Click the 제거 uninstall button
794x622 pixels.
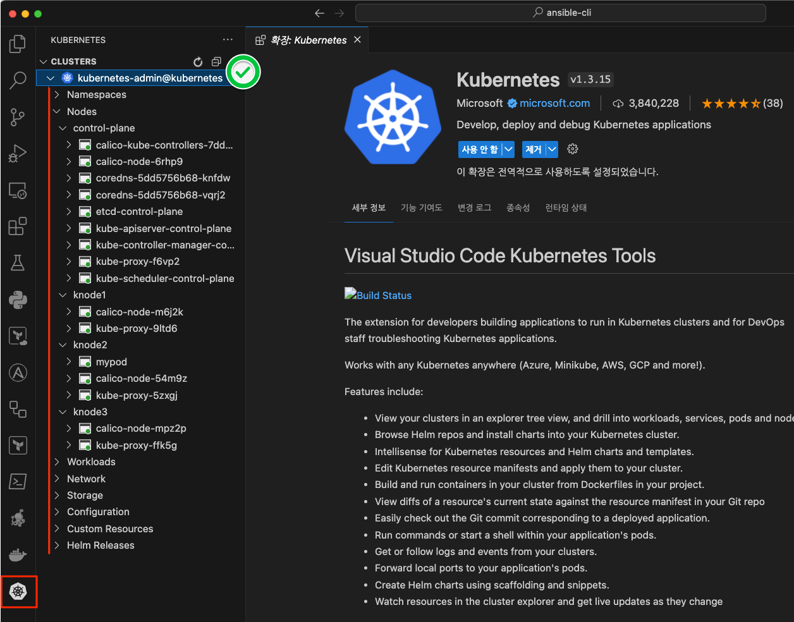click(x=534, y=149)
